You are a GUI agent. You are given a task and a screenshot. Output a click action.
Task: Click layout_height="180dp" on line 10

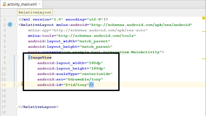tap(71, 68)
